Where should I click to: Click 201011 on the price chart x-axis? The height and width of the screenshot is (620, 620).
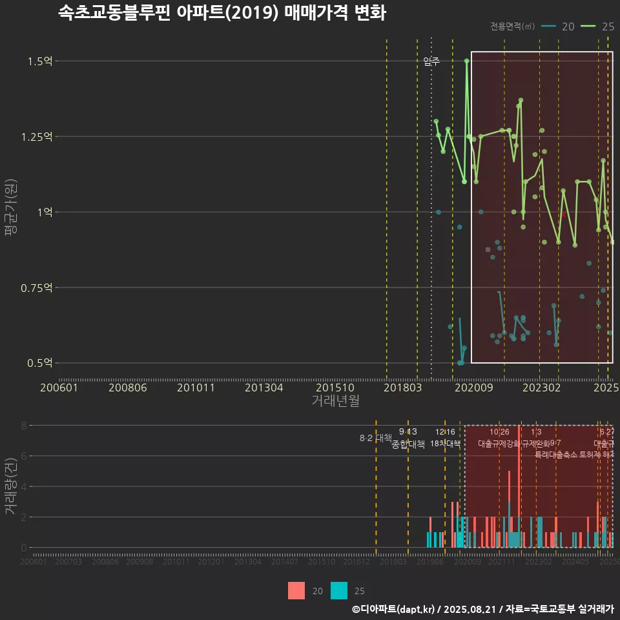[196, 387]
